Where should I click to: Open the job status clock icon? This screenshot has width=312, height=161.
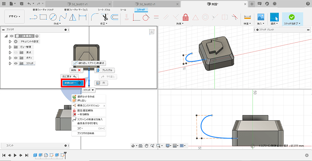coord(275,4)
